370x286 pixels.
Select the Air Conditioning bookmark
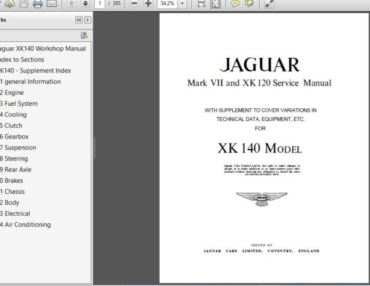tap(25, 224)
